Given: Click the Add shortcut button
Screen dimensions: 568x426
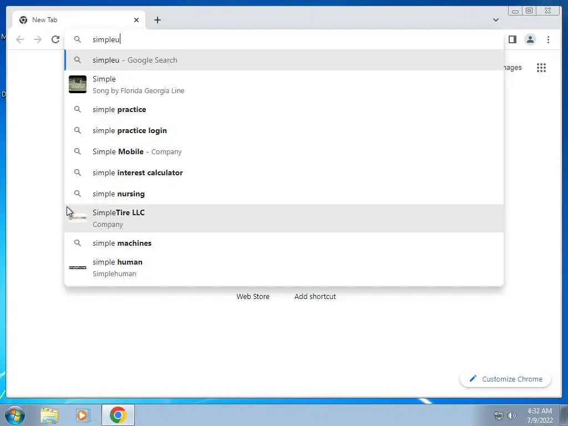Looking at the screenshot, I should pos(315,296).
